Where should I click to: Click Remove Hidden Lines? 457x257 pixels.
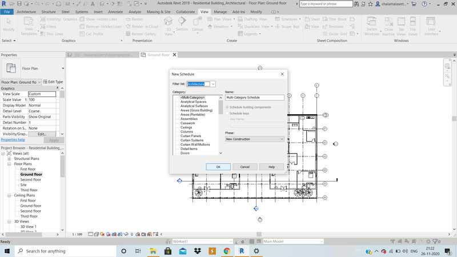101,26
